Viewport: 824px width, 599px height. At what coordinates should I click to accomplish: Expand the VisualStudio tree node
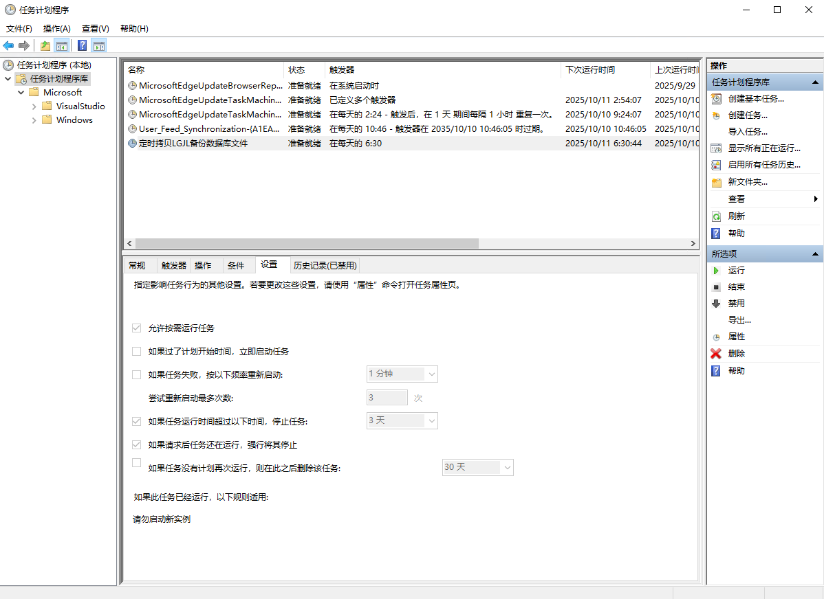pos(34,106)
